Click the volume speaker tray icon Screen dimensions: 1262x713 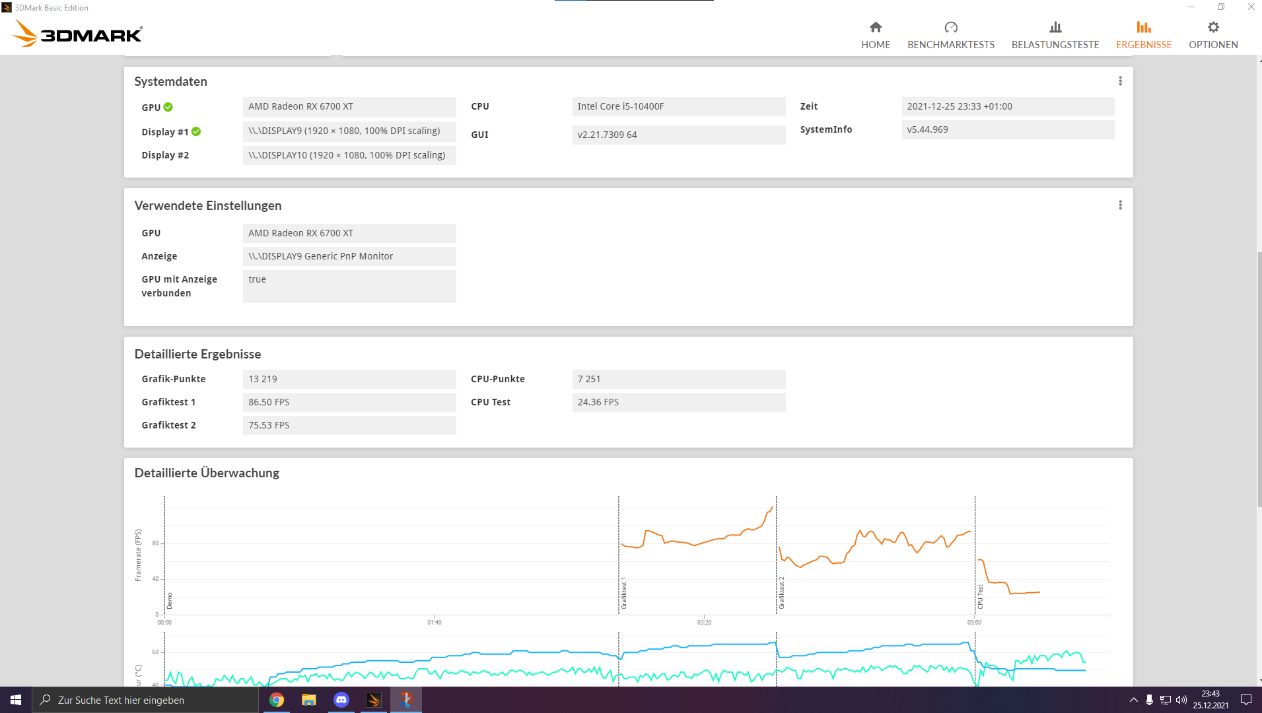pos(1181,700)
